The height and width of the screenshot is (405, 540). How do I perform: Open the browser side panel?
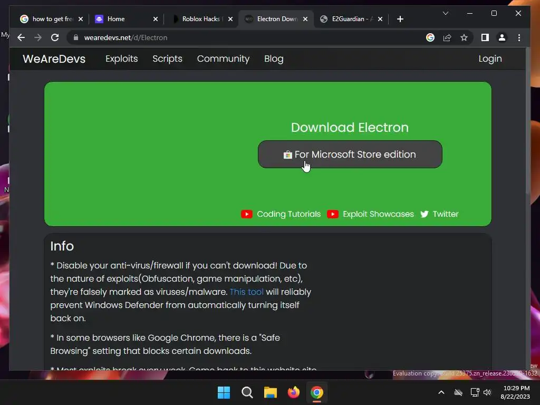pos(485,37)
